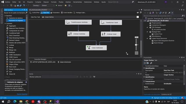Open etl_americans.dtsx in Solution Explorer
The image size is (186, 104).
pyautogui.click(x=160, y=29)
